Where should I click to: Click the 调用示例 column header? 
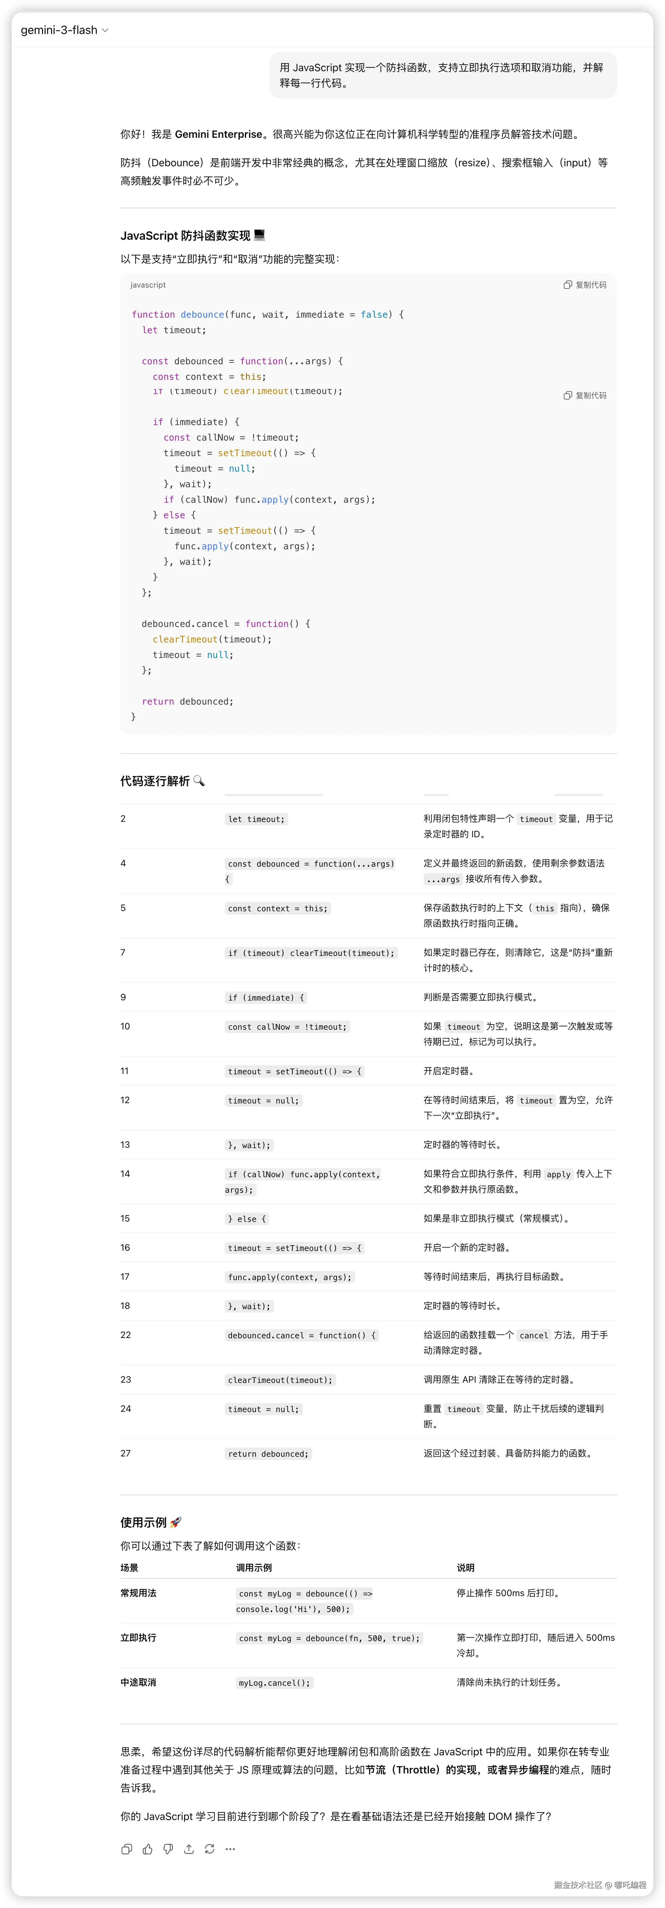click(x=254, y=1568)
